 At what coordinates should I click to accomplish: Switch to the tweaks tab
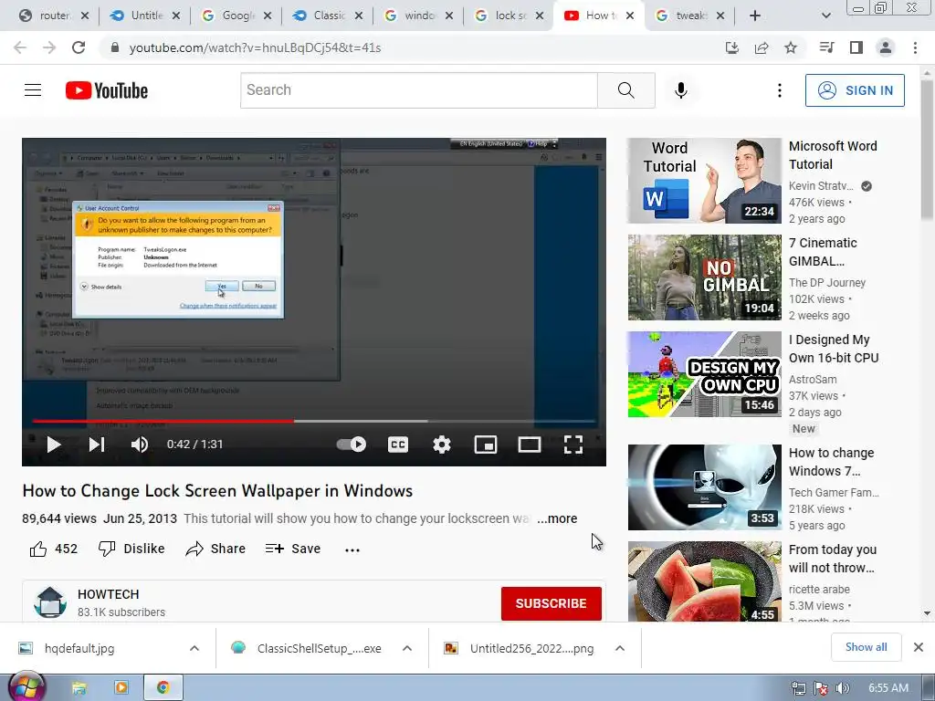pos(690,16)
